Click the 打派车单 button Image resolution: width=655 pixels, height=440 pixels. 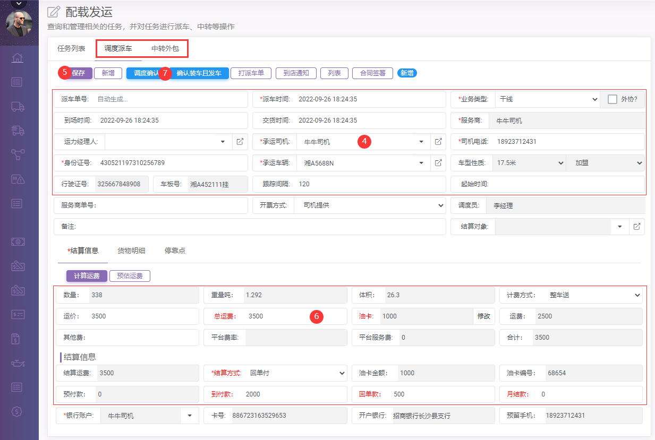coord(251,73)
